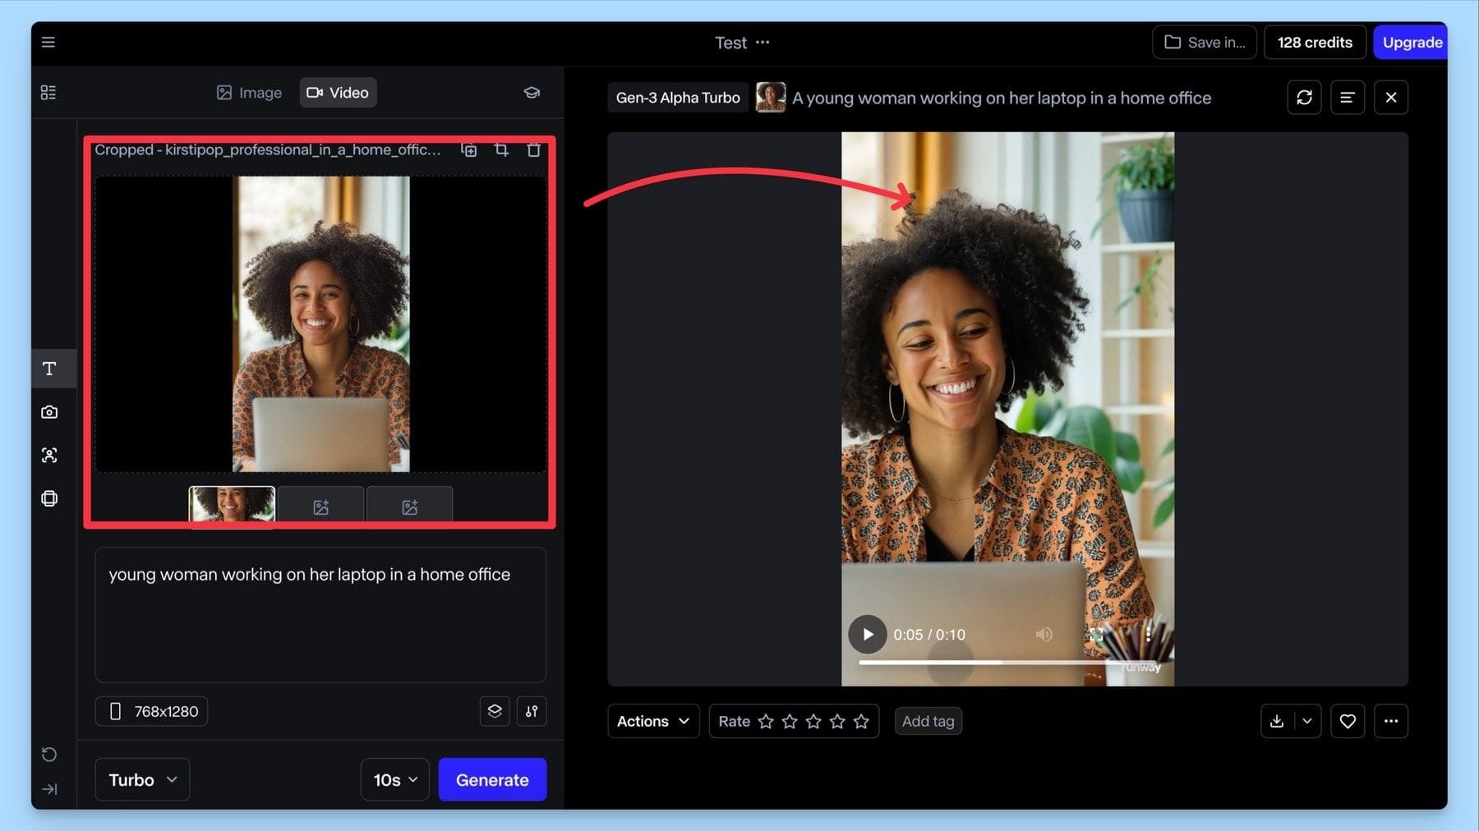The width and height of the screenshot is (1479, 831).
Task: Play the generated video
Action: 868,634
